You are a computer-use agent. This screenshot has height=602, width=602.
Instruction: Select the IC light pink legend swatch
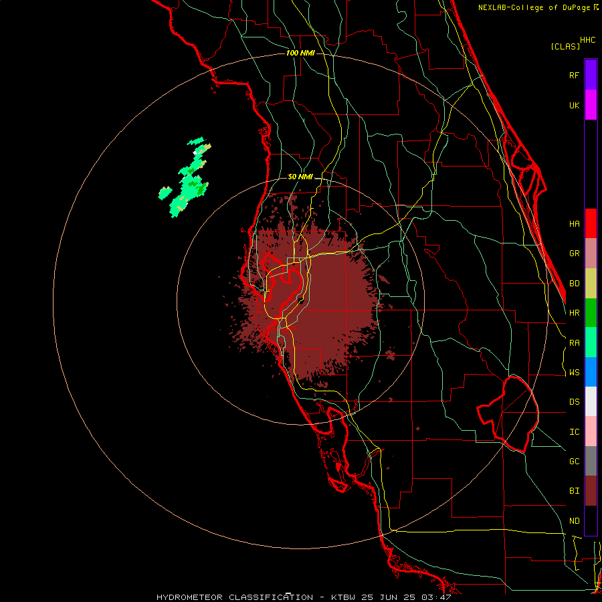[591, 431]
